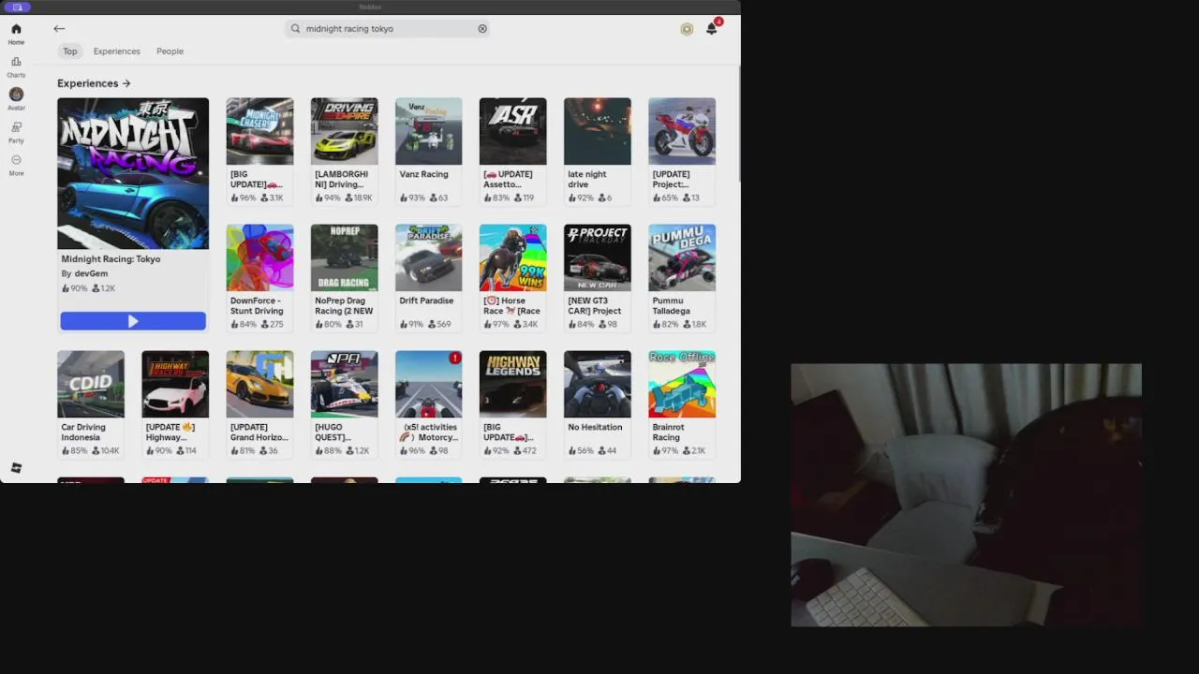This screenshot has height=674, width=1199.
Task: Open the Robux coin icon
Action: point(687,29)
